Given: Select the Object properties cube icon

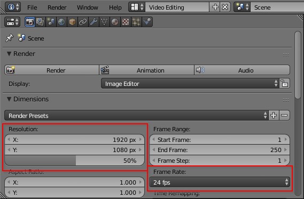Looking at the screenshot, I should click(72, 22).
